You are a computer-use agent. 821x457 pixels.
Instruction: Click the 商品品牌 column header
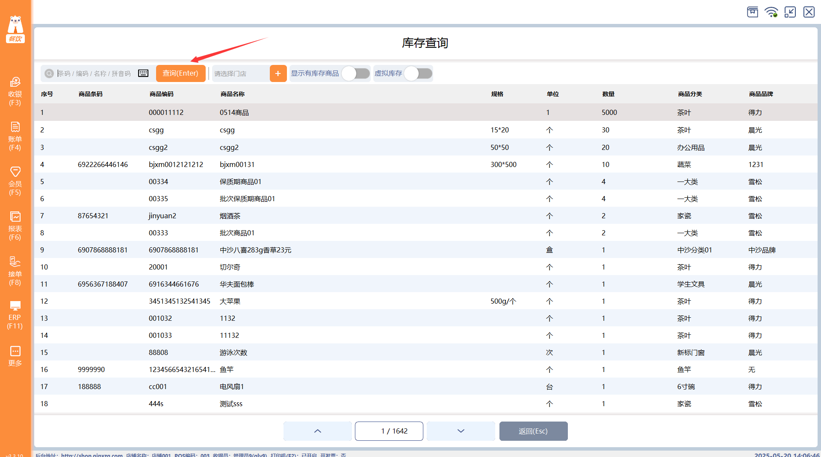tap(761, 94)
